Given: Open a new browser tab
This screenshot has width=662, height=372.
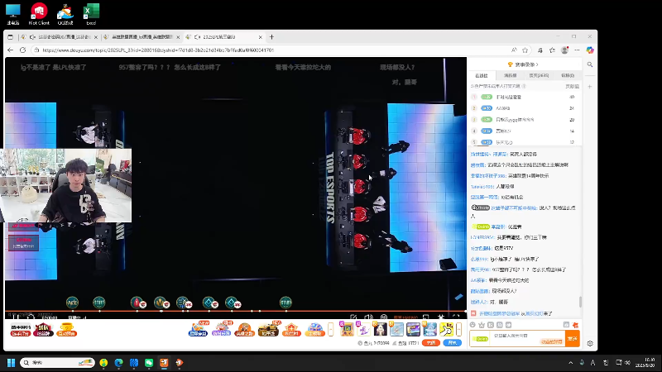Looking at the screenshot, I should point(271,37).
